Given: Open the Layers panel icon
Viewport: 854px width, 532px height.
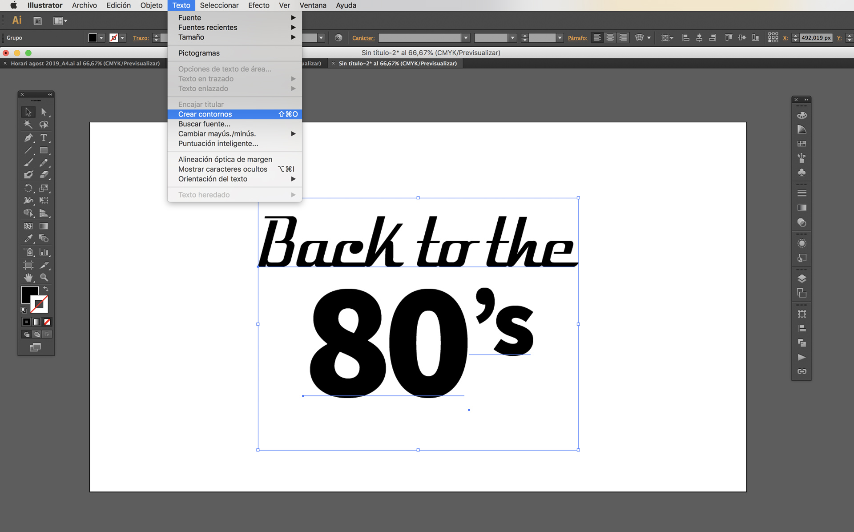Looking at the screenshot, I should click(802, 279).
